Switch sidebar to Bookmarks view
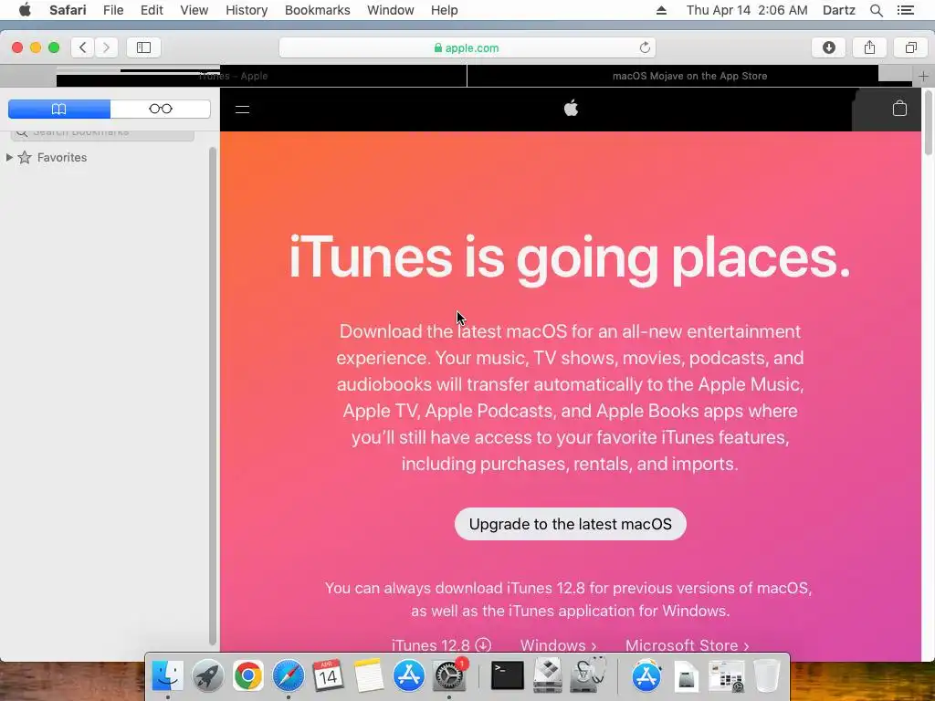 click(59, 110)
